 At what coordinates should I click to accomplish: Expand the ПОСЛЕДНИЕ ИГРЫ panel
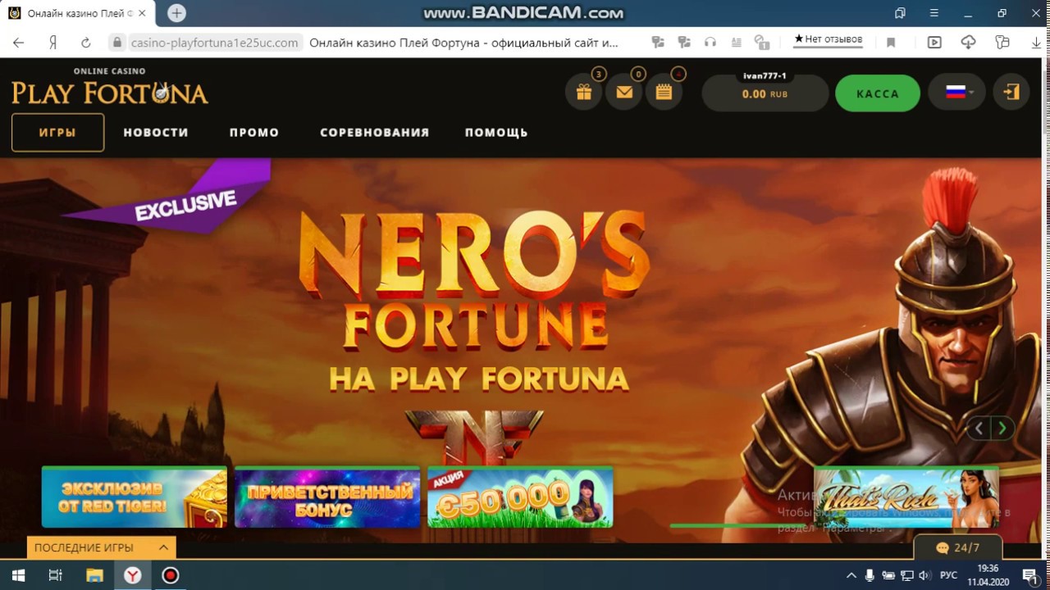click(102, 547)
